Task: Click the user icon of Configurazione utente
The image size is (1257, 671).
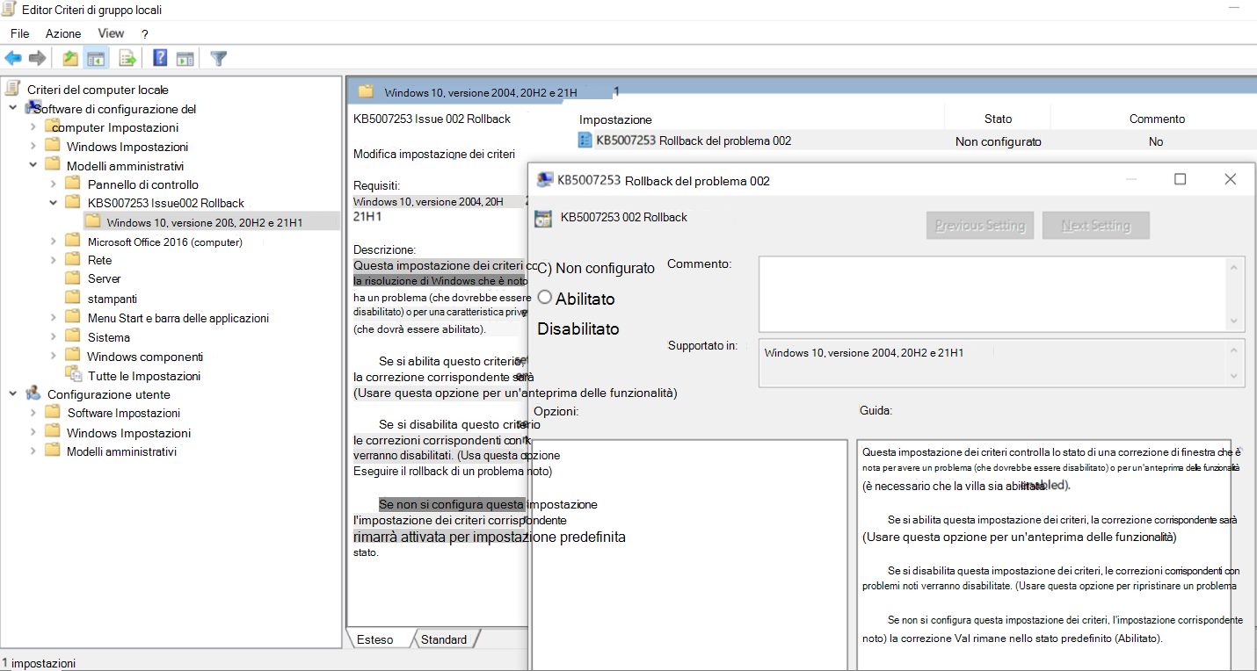Action: 33,393
